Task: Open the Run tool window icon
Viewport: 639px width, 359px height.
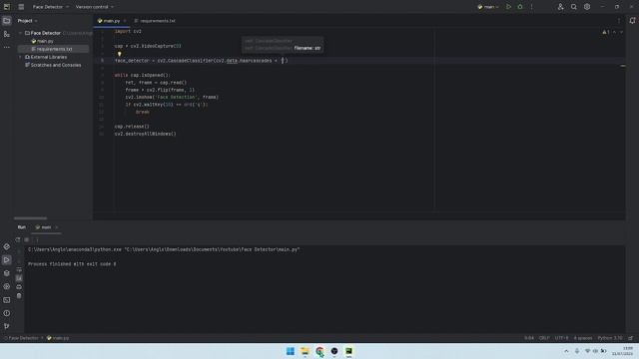Action: 7,259
